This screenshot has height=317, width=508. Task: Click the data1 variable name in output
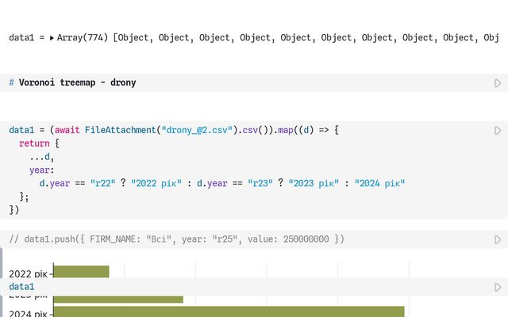[21, 37]
